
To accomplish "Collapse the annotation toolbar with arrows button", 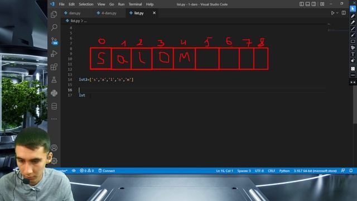I will [353, 82].
